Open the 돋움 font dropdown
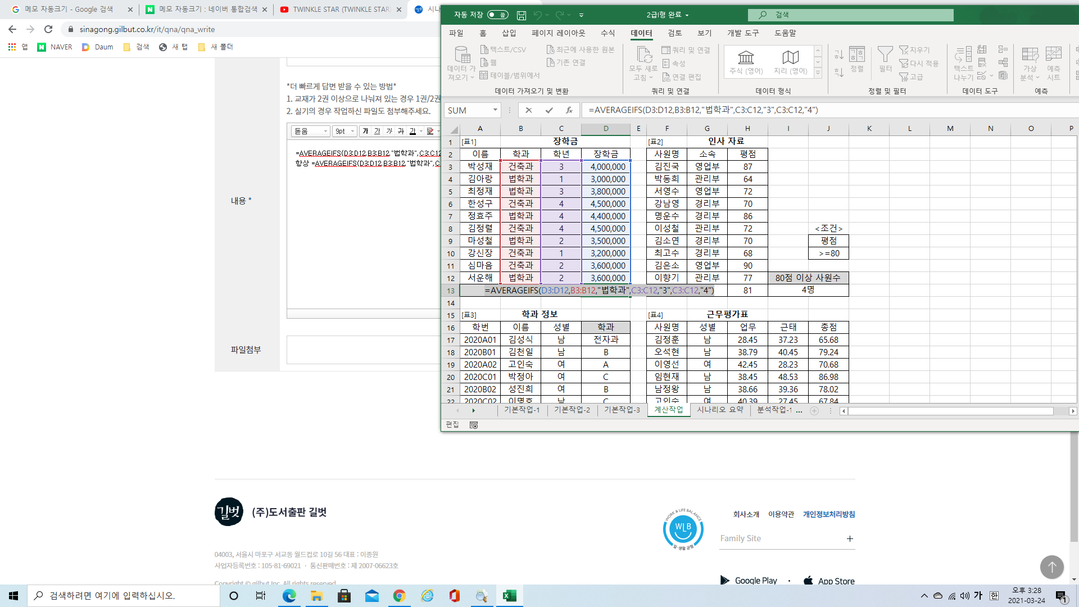Image resolution: width=1079 pixels, height=607 pixels. tap(311, 131)
